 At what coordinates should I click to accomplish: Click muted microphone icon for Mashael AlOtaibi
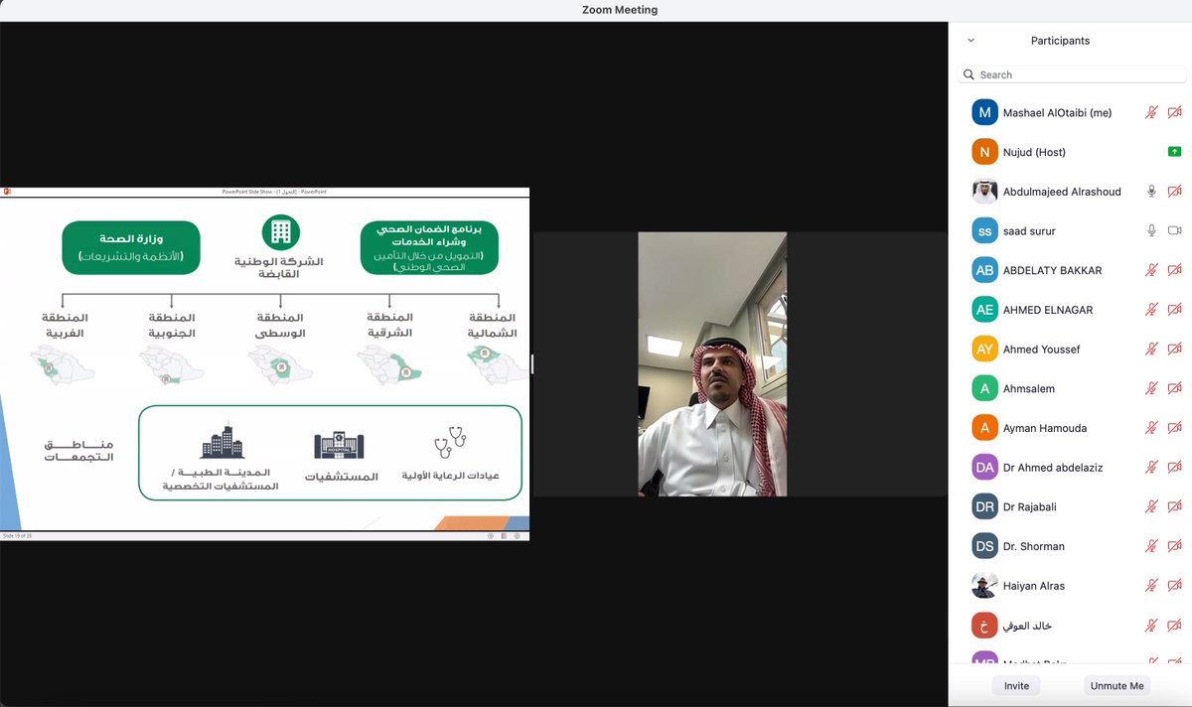point(1151,112)
